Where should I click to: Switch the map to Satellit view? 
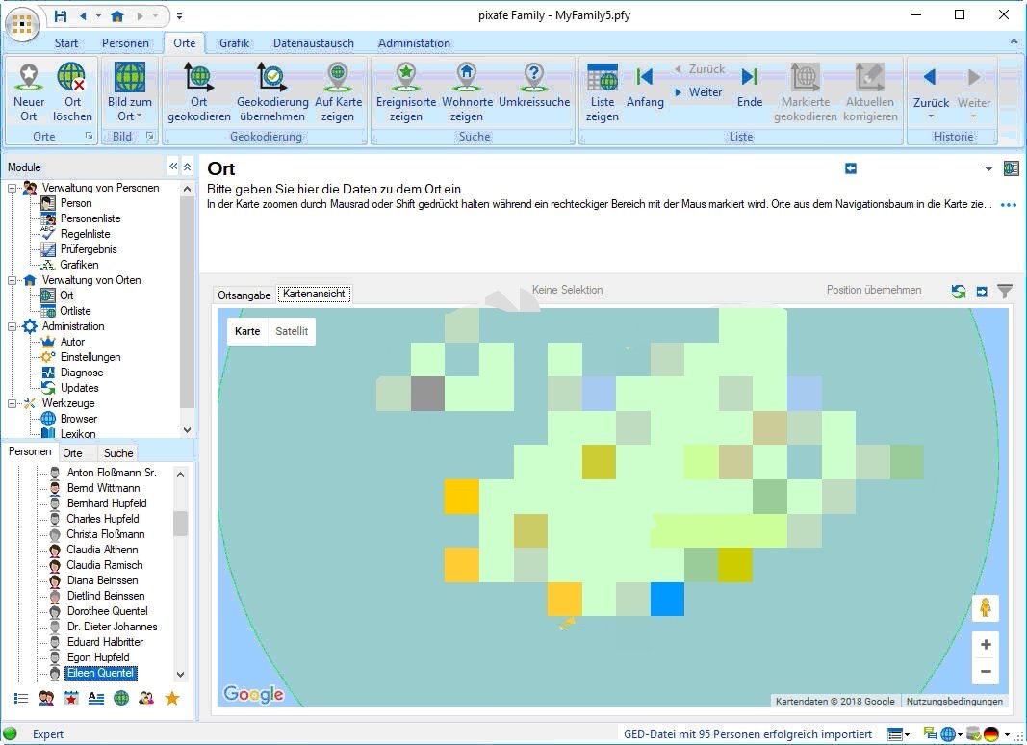pyautogui.click(x=292, y=331)
